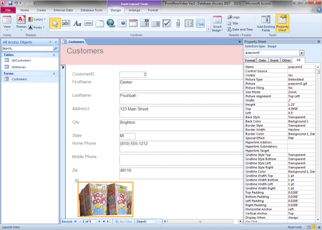Switch to the Create ribbon tab
This screenshot has height=230, width=322.
(41, 10)
